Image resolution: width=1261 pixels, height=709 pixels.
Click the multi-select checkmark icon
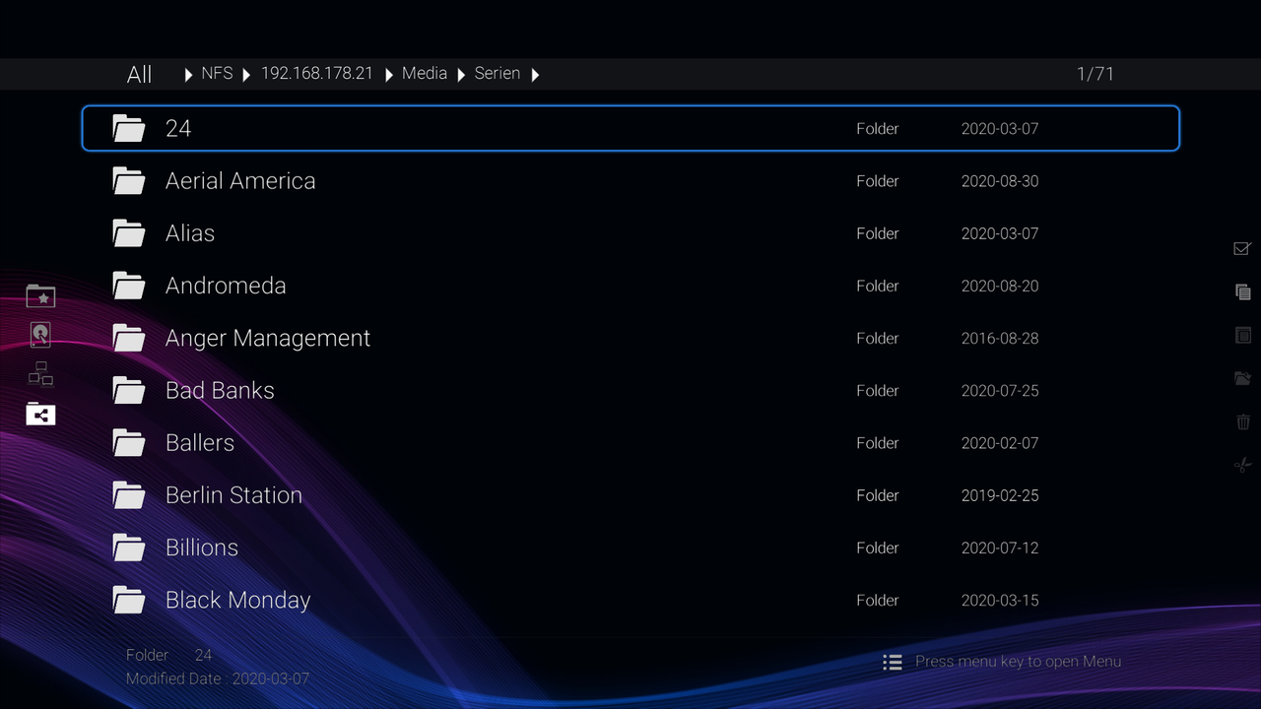click(x=1242, y=248)
